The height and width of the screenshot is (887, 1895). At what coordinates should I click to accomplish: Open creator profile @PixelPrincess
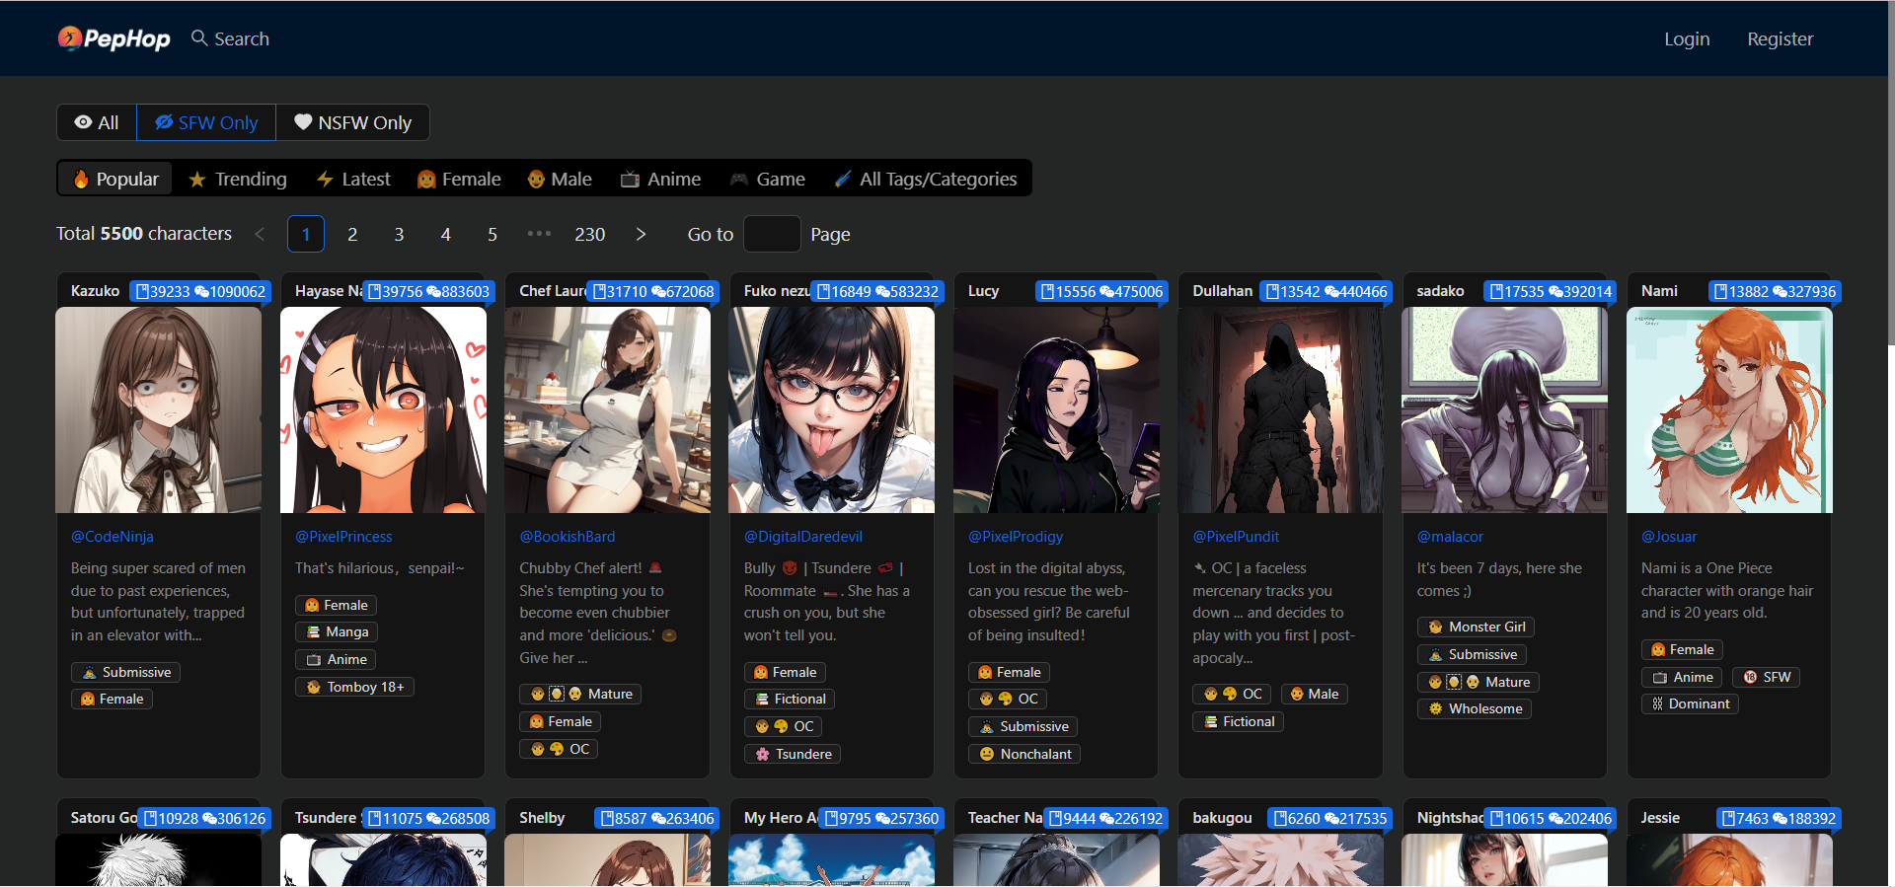click(343, 537)
